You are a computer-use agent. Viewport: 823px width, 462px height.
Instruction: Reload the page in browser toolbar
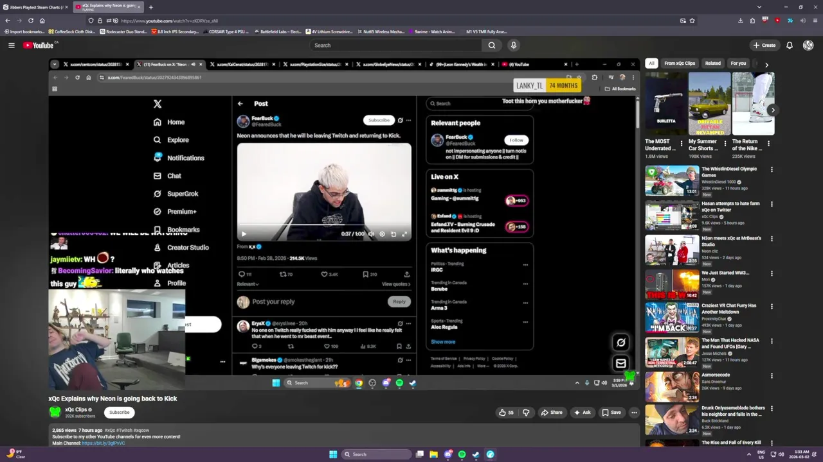coord(30,21)
